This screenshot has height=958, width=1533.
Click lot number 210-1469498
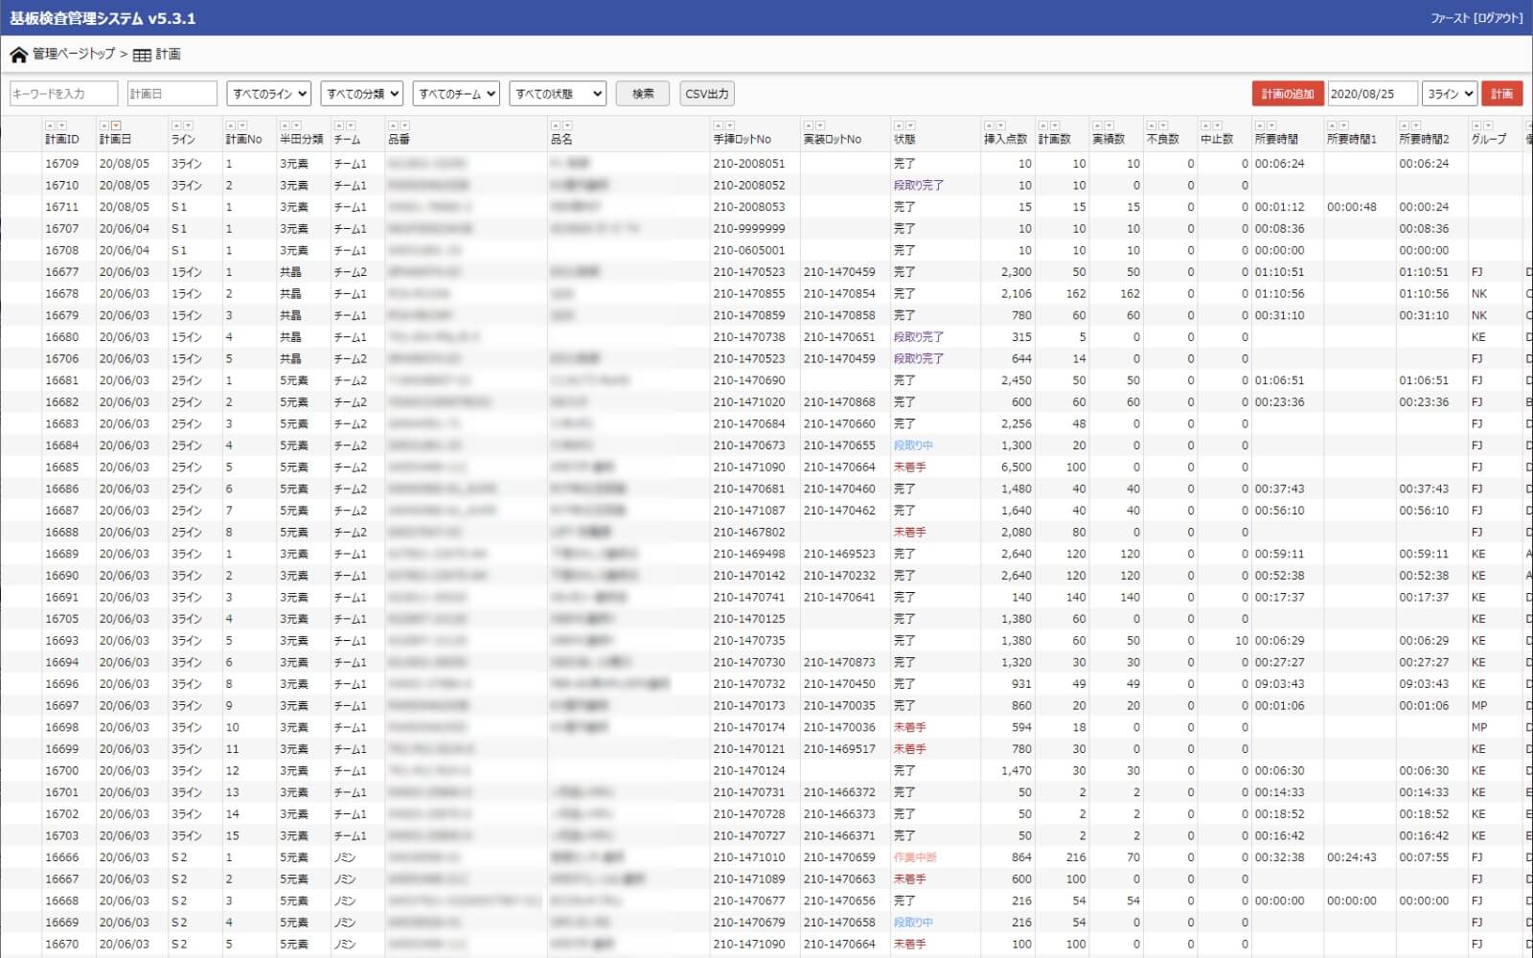(748, 554)
